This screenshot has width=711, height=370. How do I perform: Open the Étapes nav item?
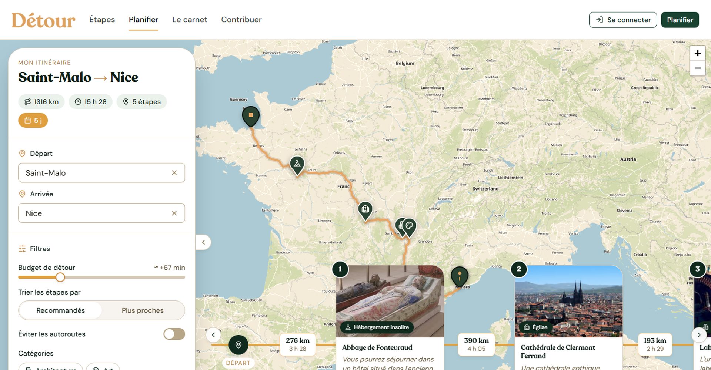coord(102,20)
